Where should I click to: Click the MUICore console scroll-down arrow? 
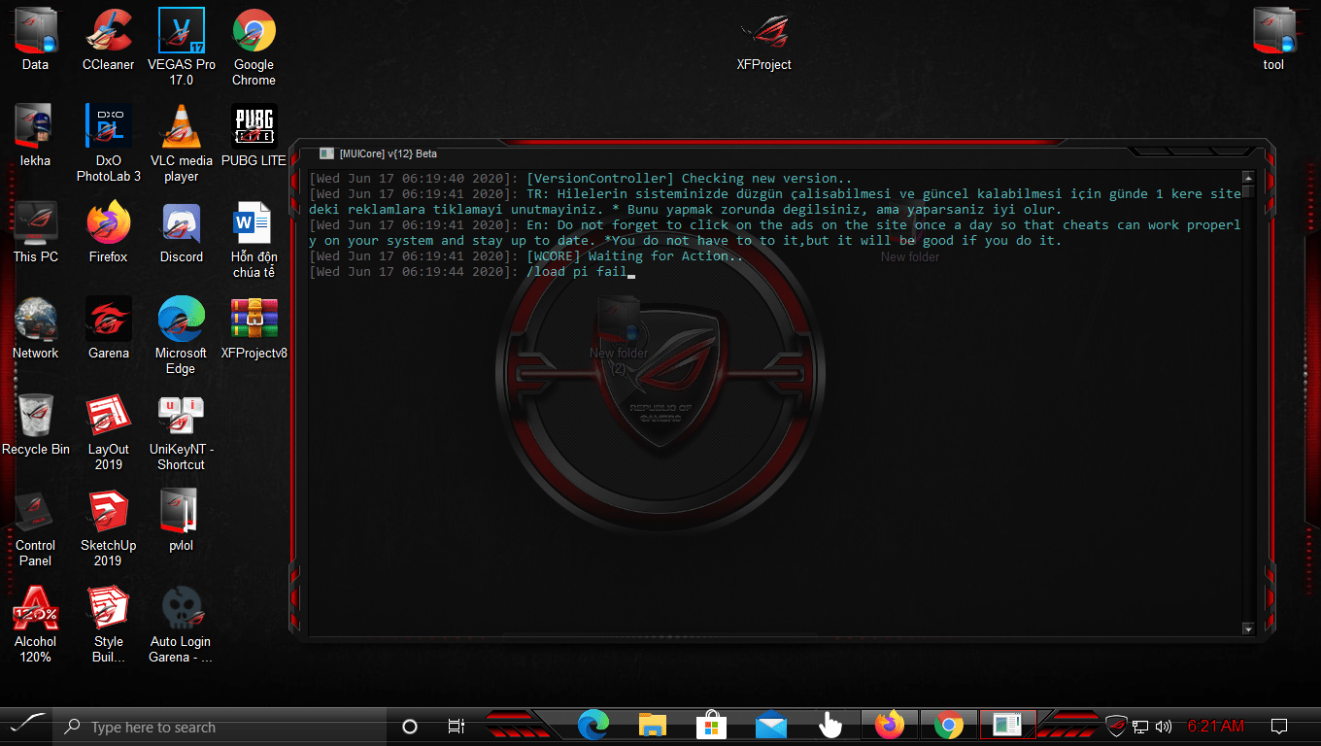click(1248, 629)
